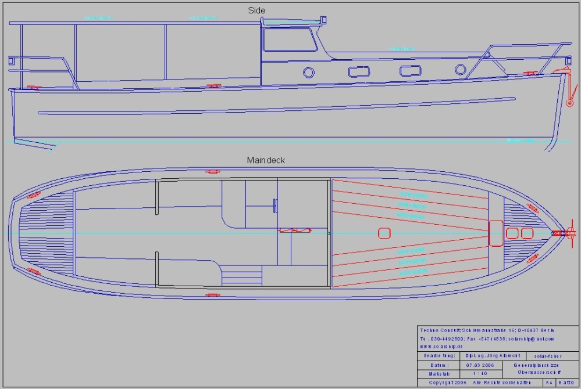Screen dimensions: 581x389
Task: Select the round porthole beside the wheelhouse
Action: tap(308, 73)
